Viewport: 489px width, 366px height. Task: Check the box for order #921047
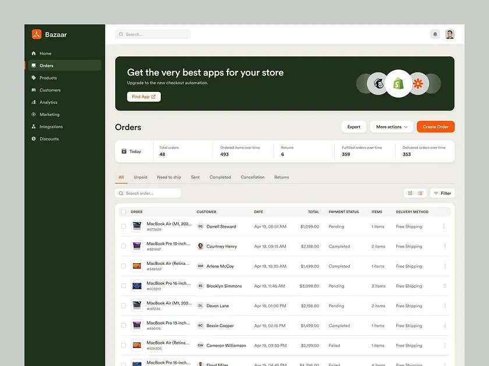[123, 246]
